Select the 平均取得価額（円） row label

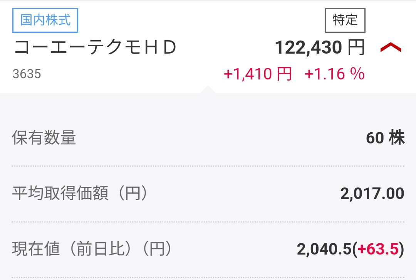click(x=79, y=193)
